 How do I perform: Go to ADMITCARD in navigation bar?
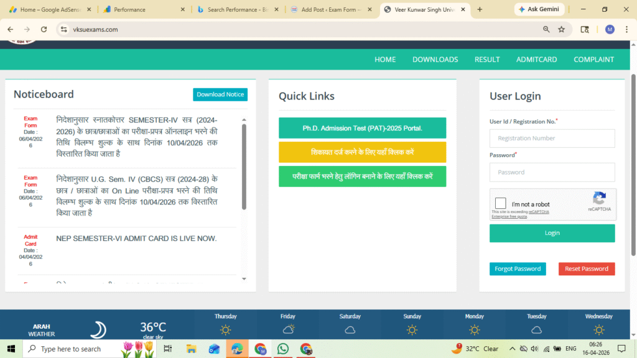pos(536,60)
